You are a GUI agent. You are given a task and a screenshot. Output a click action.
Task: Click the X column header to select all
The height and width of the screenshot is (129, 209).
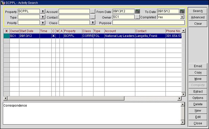(6, 31)
